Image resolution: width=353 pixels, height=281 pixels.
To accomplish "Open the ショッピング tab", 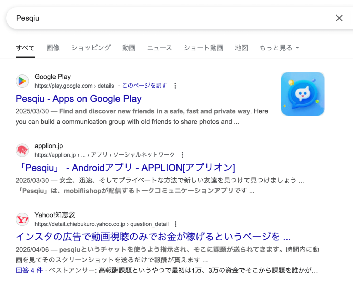I will (x=91, y=48).
